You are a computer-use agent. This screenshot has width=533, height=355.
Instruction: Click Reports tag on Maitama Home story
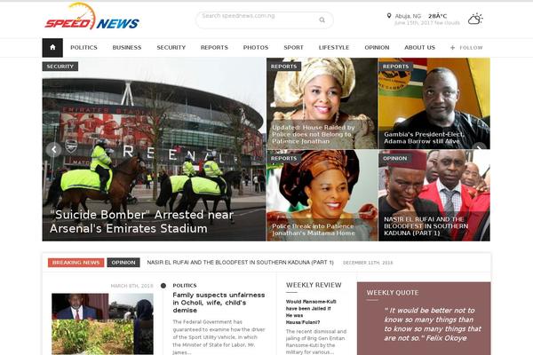(284, 158)
